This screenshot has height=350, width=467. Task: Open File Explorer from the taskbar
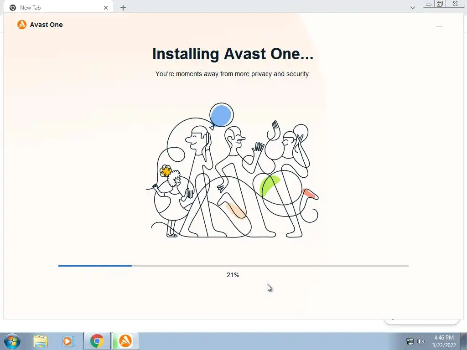click(x=41, y=341)
